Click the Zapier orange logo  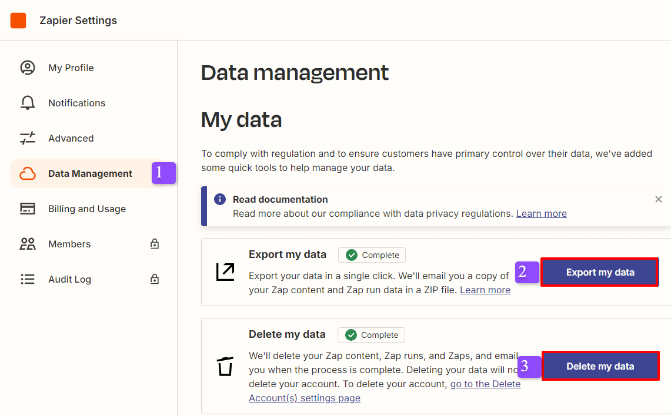click(18, 19)
